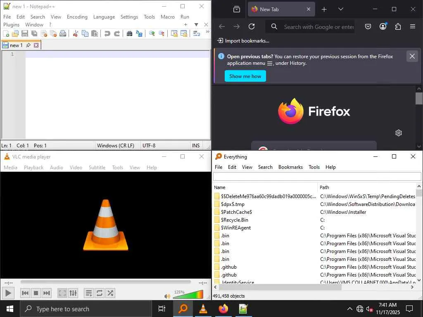
Task: Open Find with the binoculars icon
Action: pos(129,33)
